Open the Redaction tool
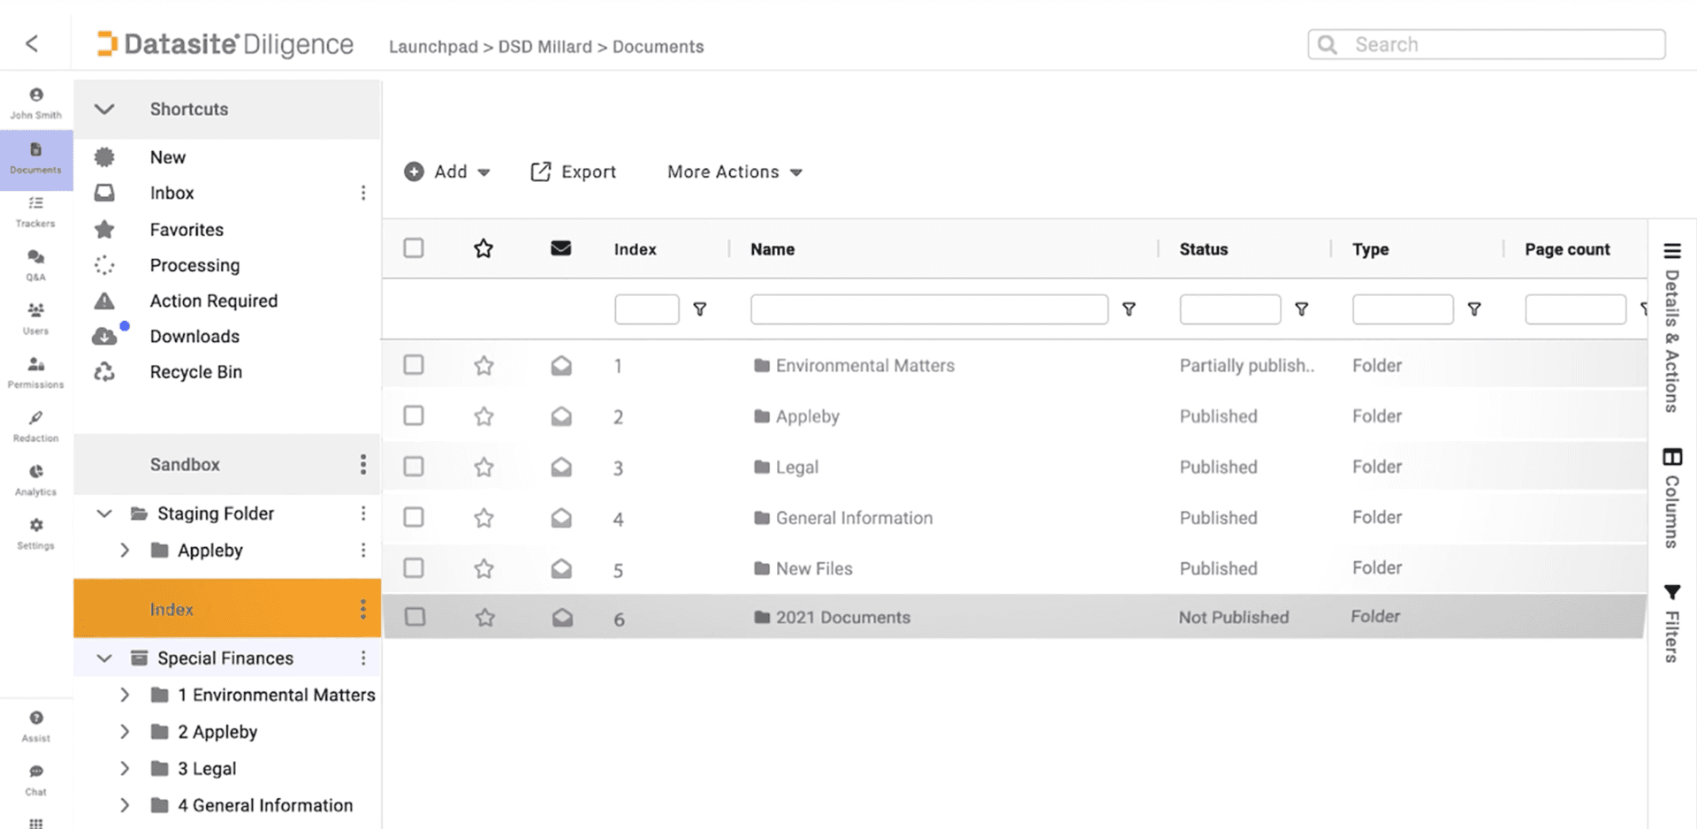 pyautogui.click(x=35, y=427)
